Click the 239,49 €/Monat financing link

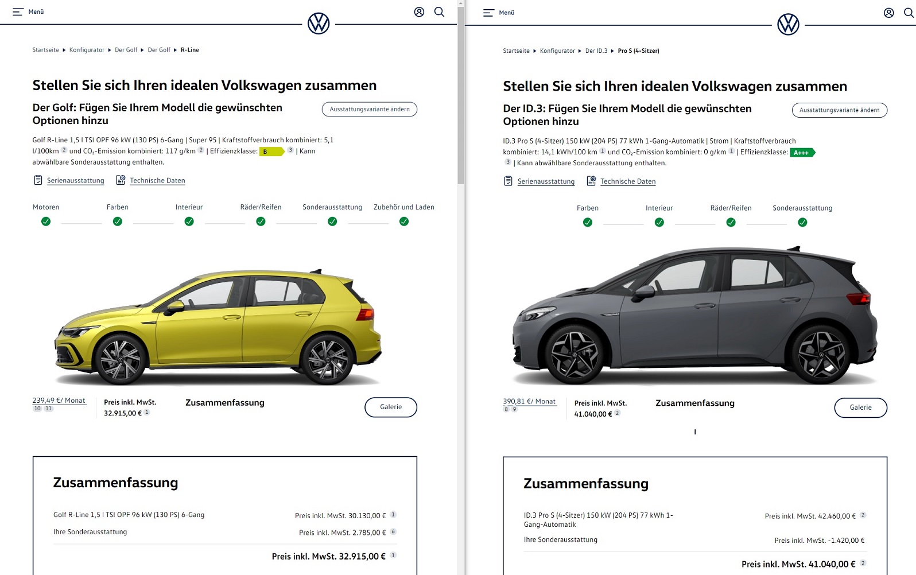point(59,401)
